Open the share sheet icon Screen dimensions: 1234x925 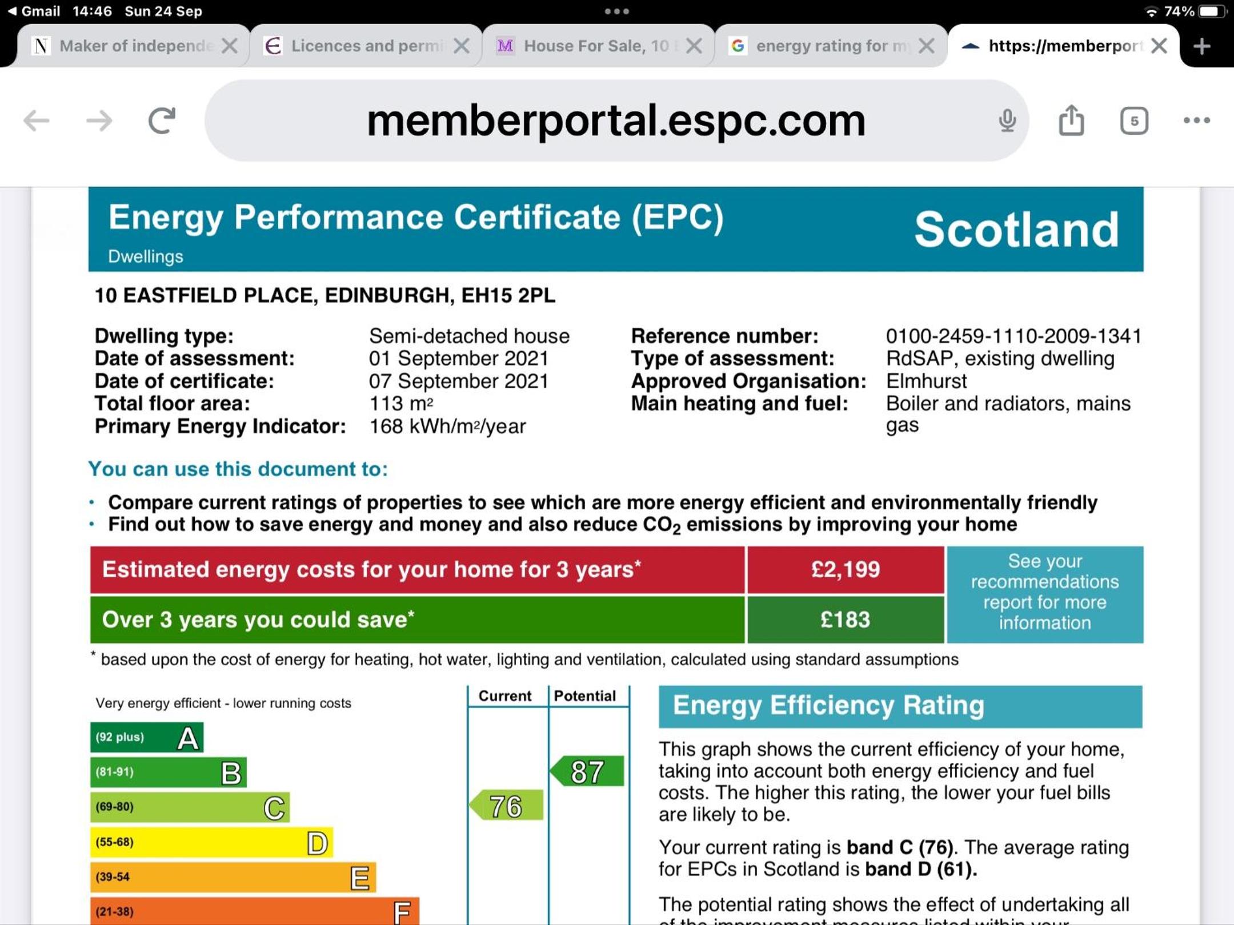(x=1071, y=120)
